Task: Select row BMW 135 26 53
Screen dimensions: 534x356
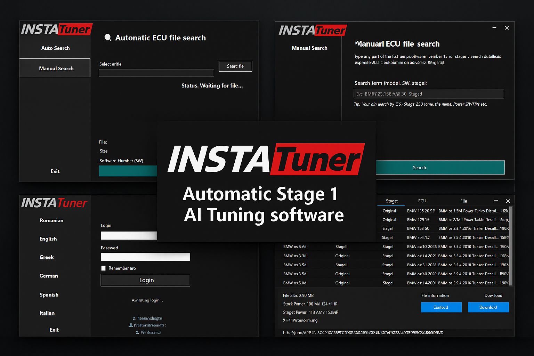Action: click(444, 211)
